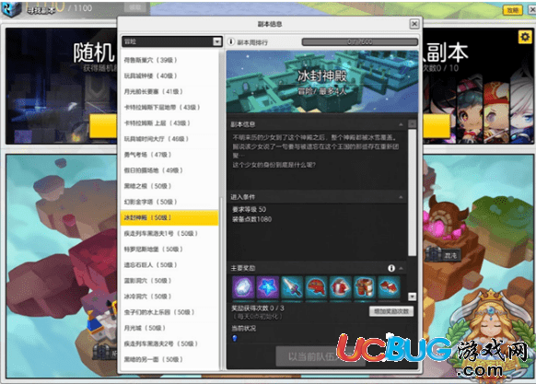This screenshot has height=384, width=536.
Task: Select 玩具城时间大厅（46级）
Action: pyautogui.click(x=169, y=139)
